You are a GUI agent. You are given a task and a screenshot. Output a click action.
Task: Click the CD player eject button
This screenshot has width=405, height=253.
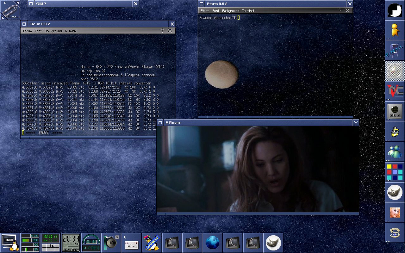pyautogui.click(x=52, y=246)
